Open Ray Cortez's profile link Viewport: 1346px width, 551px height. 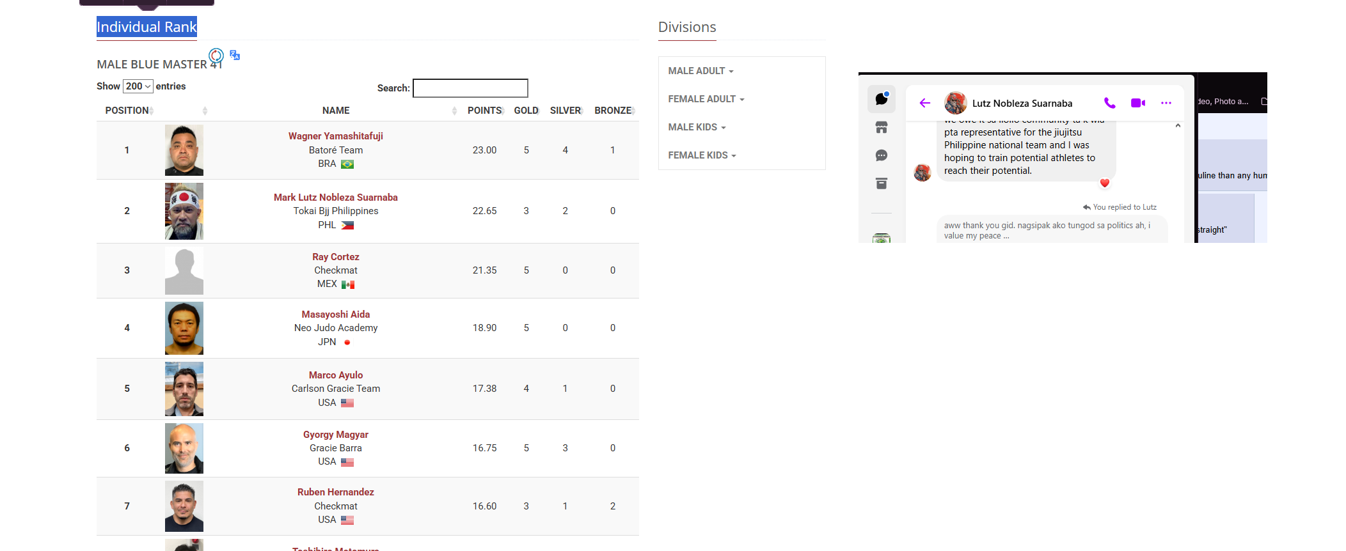[x=336, y=257]
